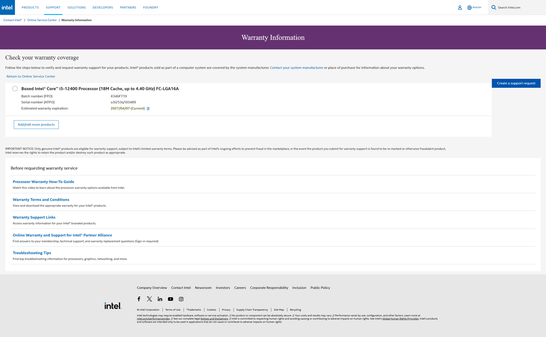Open Intel's Instagram icon
This screenshot has width=546, height=337.
click(181, 299)
